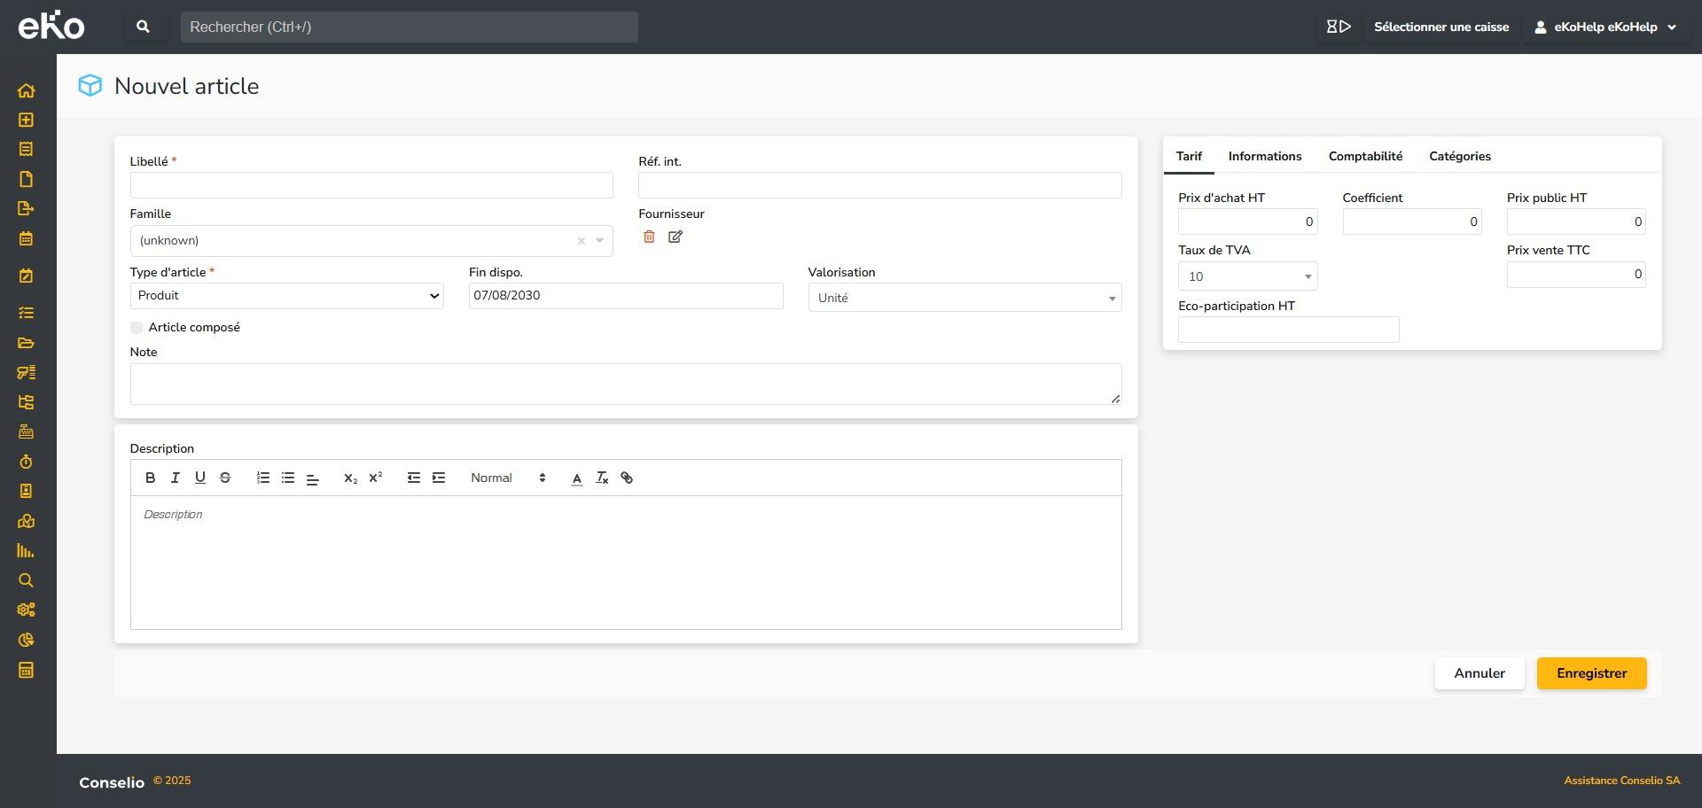Click into the Libellé input field

[x=371, y=185]
